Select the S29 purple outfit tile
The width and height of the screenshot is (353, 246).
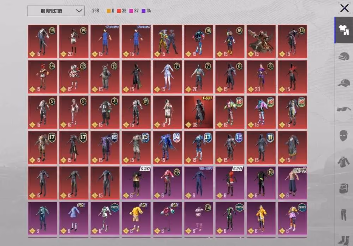230,183
